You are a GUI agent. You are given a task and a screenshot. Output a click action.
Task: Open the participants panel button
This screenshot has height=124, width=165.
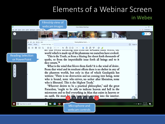(79, 98)
